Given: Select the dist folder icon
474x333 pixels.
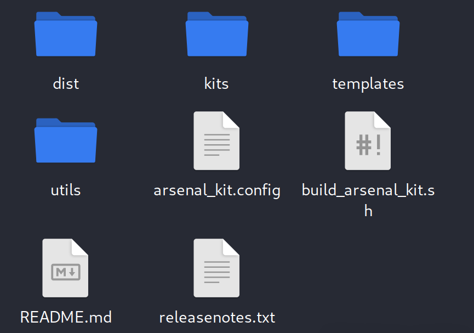Looking at the screenshot, I should point(66,34).
